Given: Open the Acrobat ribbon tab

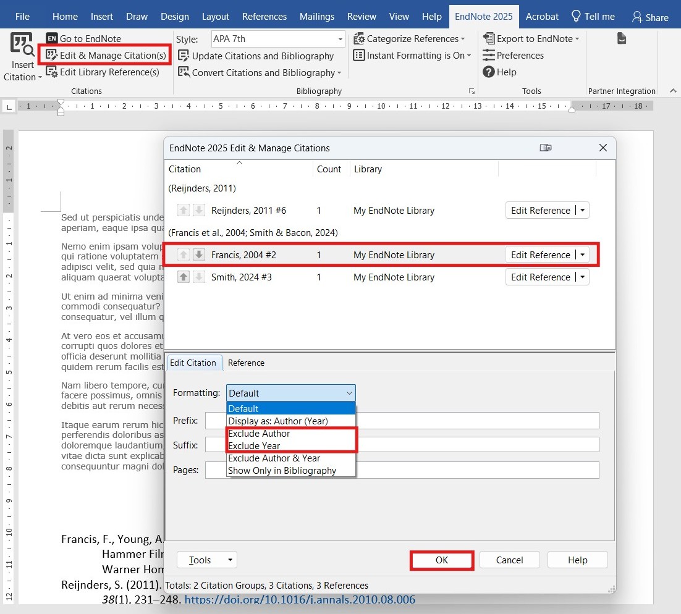Looking at the screenshot, I should (x=541, y=17).
